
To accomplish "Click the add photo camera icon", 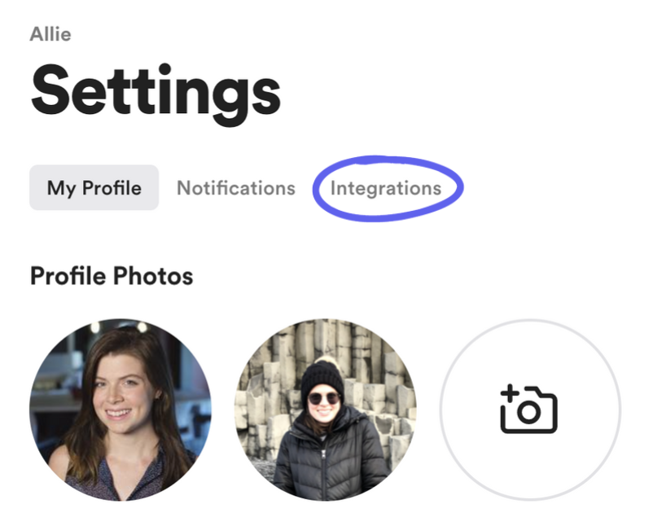I will click(x=528, y=410).
